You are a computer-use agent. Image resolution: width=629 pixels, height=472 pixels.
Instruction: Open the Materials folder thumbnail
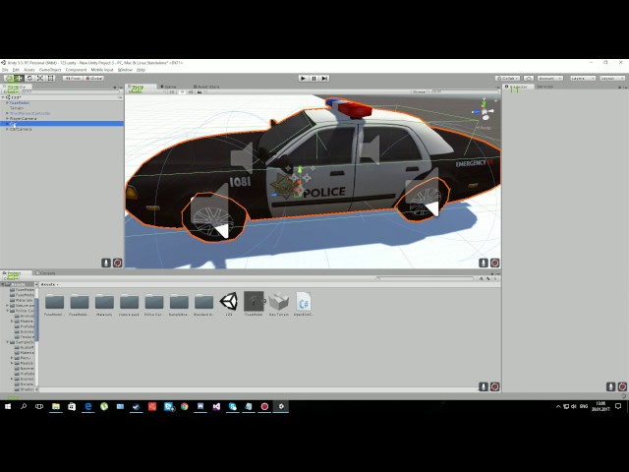(x=104, y=302)
